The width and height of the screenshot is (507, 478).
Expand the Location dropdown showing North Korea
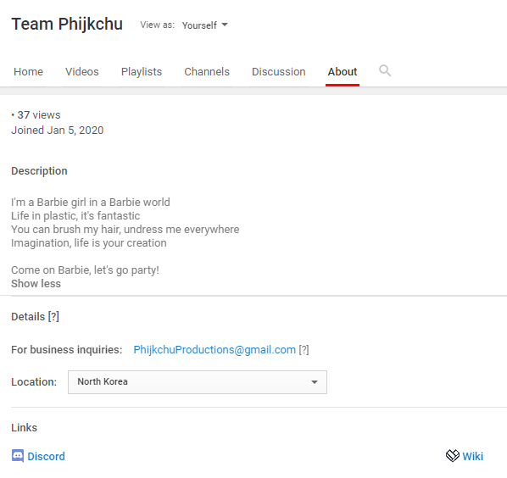[198, 382]
